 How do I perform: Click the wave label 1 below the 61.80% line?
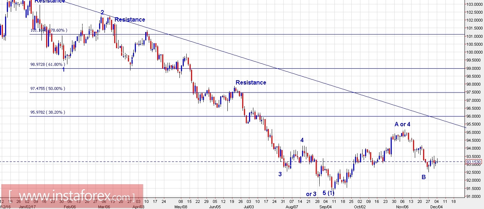click(63, 69)
